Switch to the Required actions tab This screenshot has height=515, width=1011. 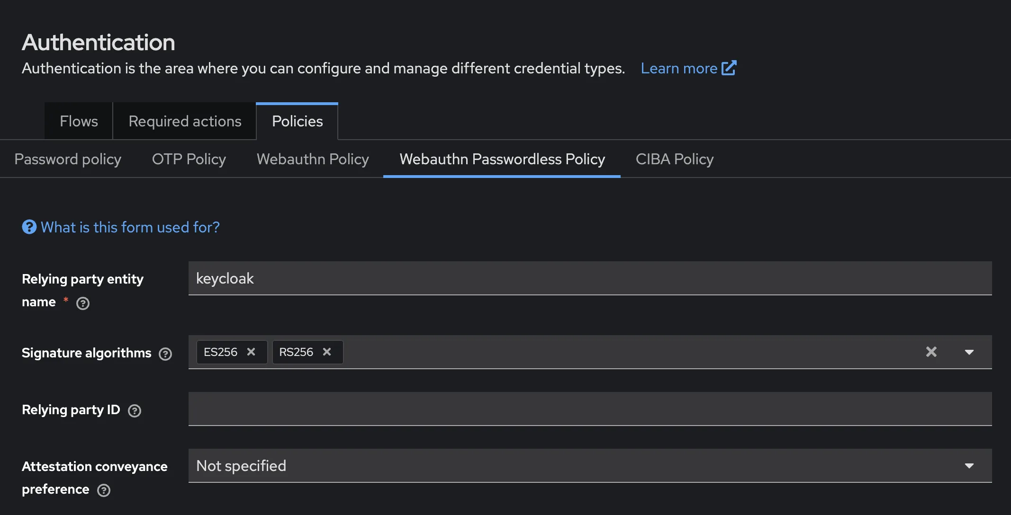[x=184, y=121]
